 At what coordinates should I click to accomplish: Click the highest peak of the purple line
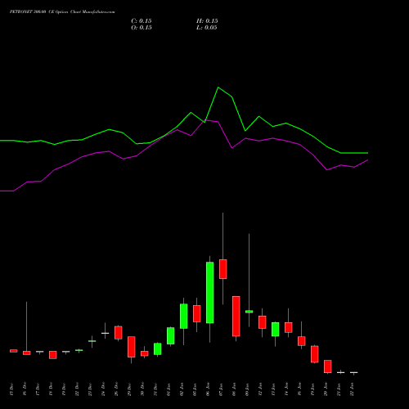(205, 120)
